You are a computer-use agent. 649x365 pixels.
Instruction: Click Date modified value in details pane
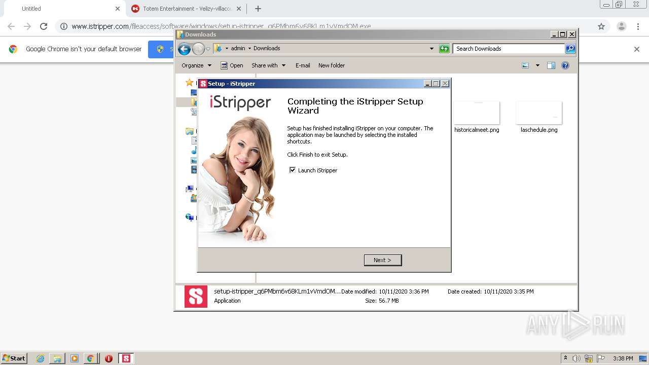click(404, 291)
